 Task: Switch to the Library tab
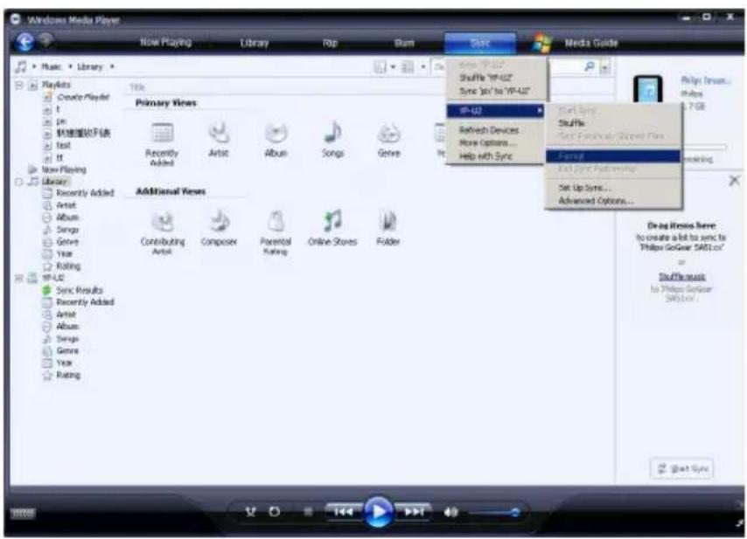(255, 43)
